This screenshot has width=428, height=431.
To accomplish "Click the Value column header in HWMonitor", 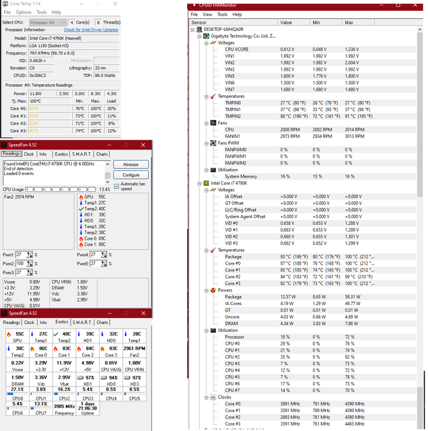I will pyautogui.click(x=293, y=22).
